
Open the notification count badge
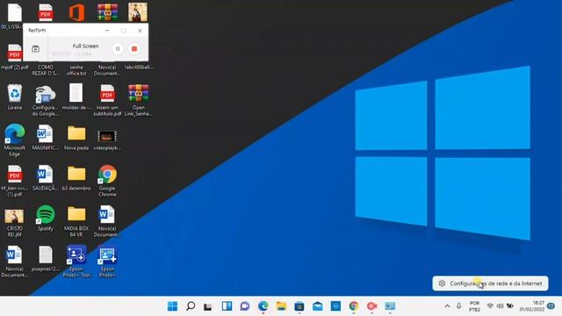coord(551,306)
